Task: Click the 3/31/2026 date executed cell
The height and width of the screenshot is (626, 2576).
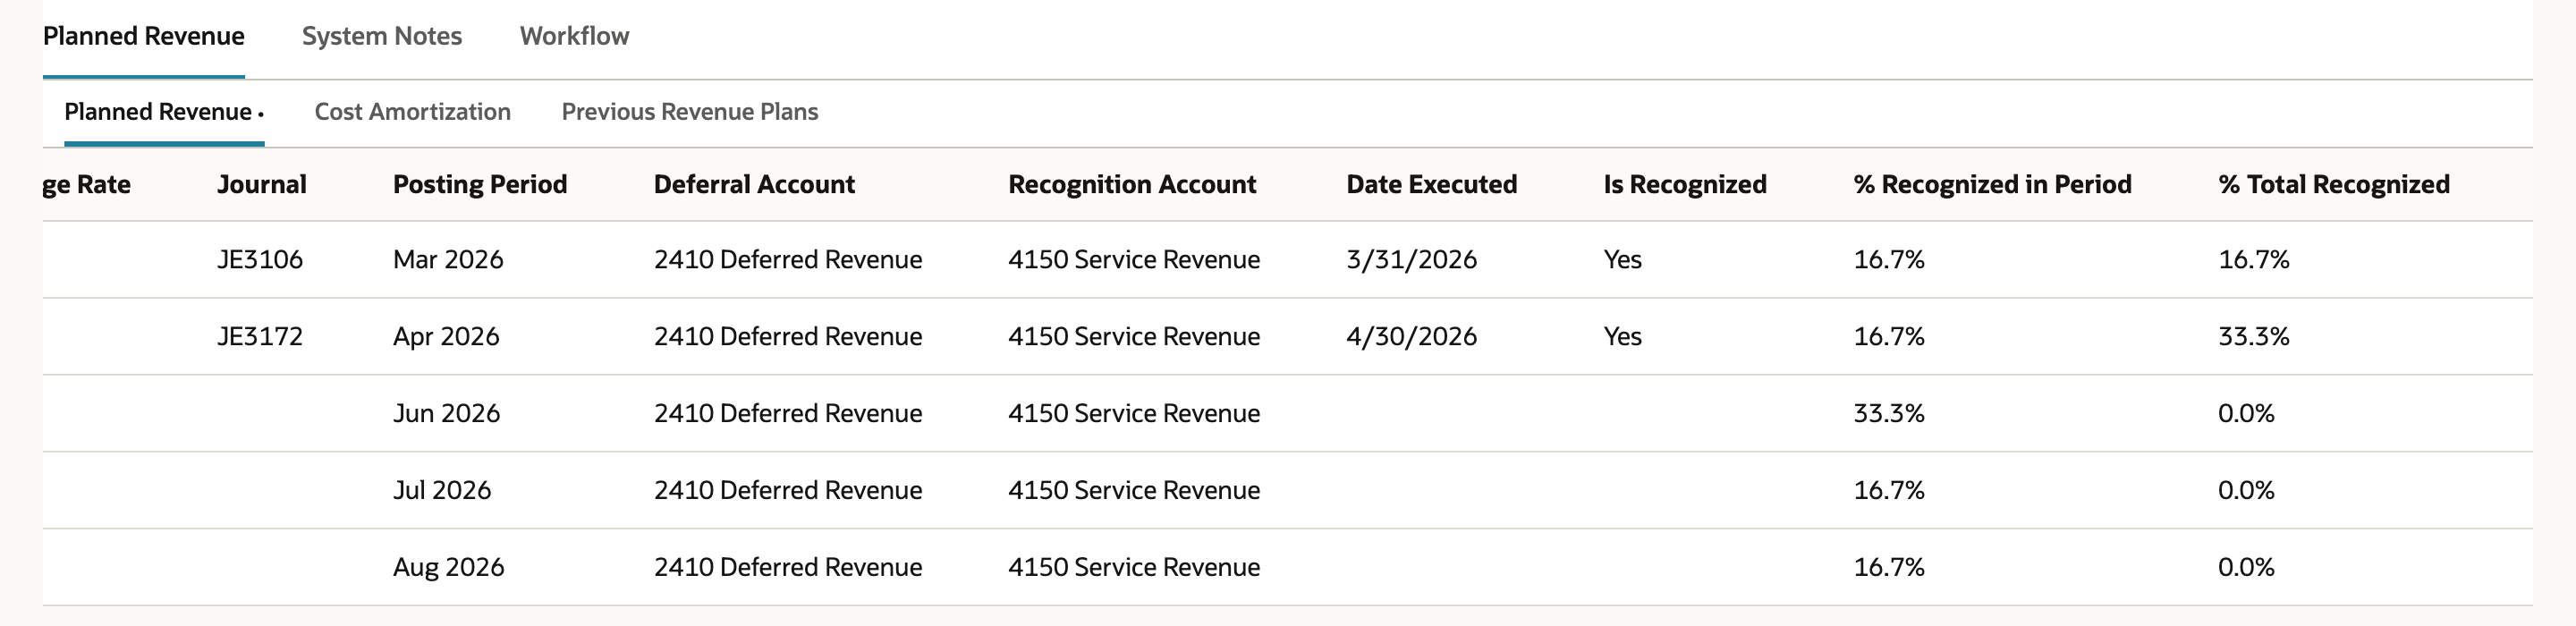Action: (x=1412, y=260)
